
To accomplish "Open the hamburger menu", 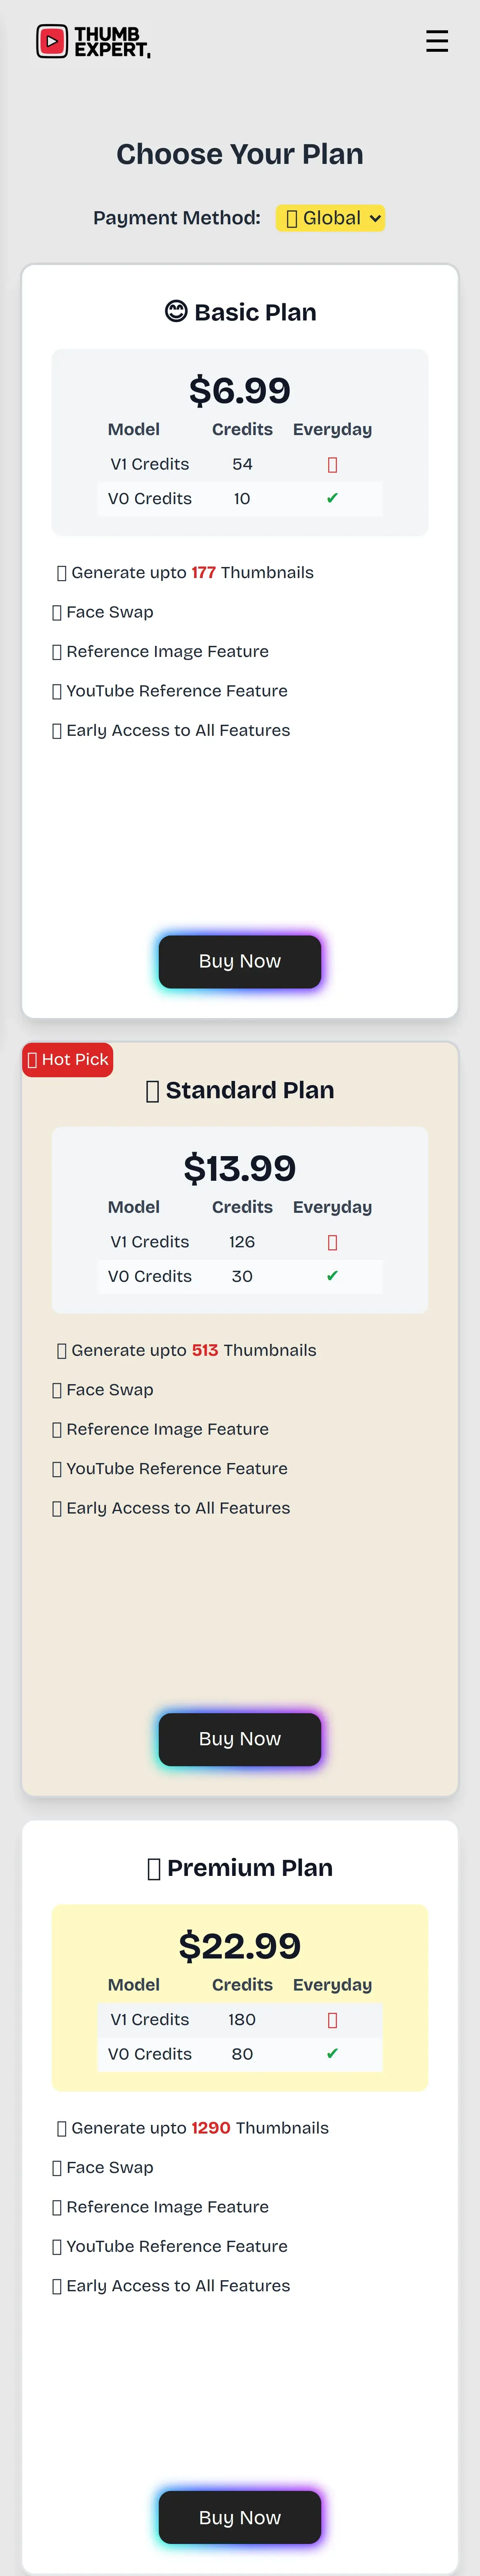I will (436, 41).
